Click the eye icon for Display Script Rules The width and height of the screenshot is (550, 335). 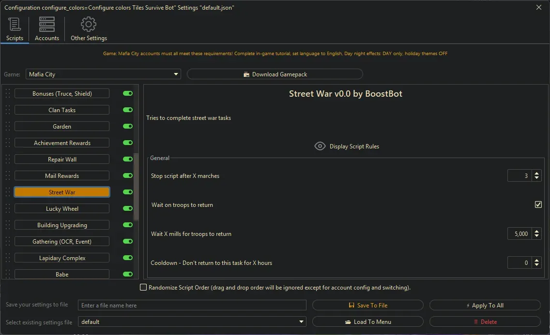click(x=320, y=146)
